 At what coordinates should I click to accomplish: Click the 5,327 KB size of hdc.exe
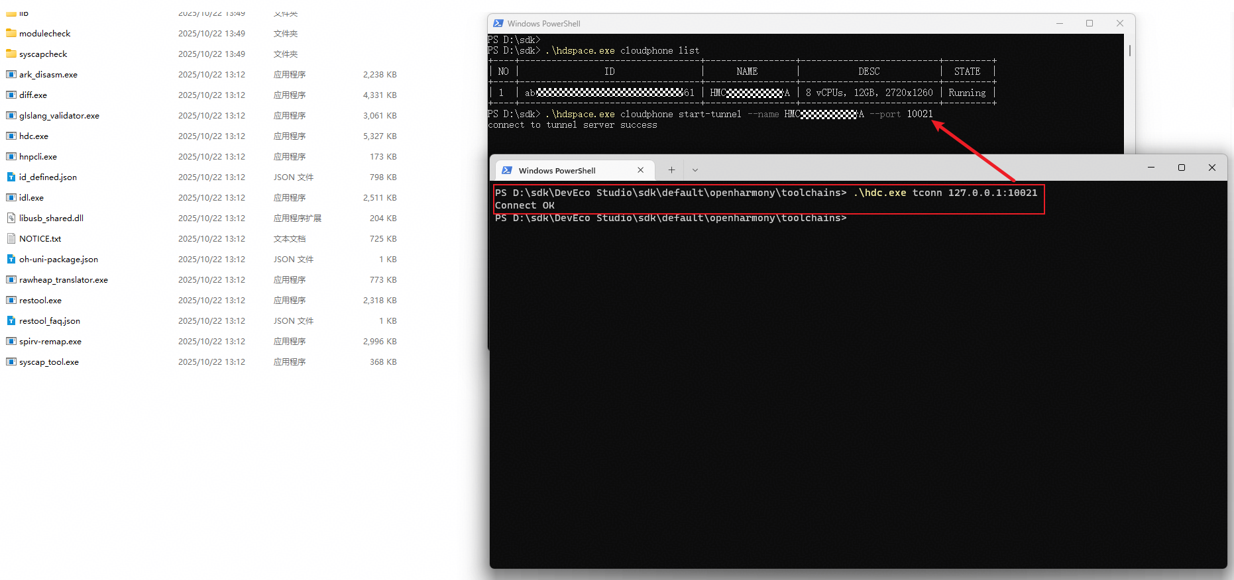point(380,136)
